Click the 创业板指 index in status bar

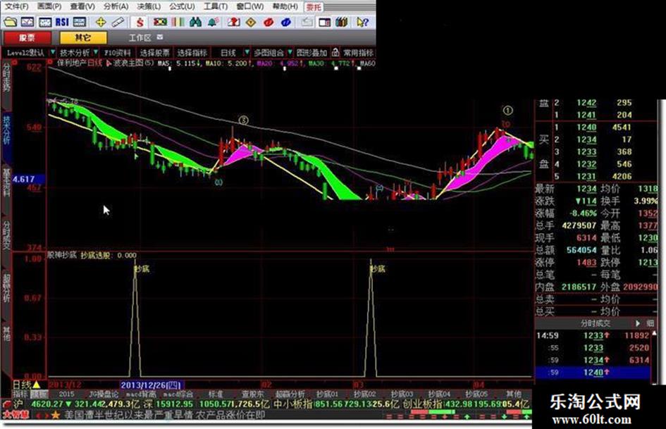422,404
